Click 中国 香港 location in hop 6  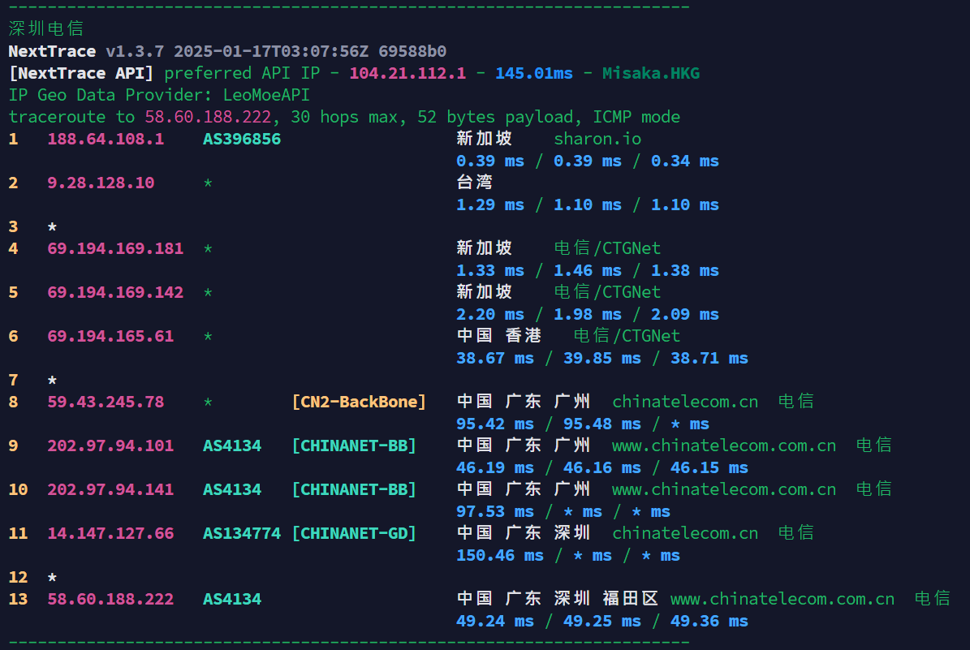pos(498,336)
